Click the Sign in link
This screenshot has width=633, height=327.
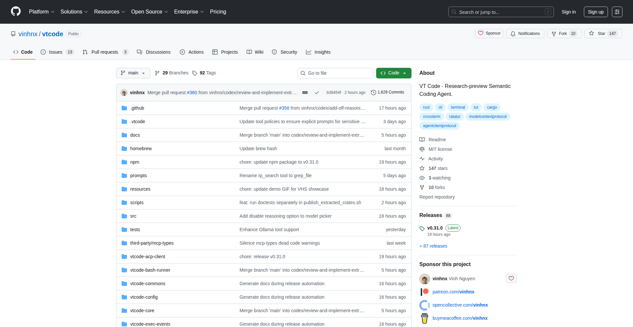[569, 12]
